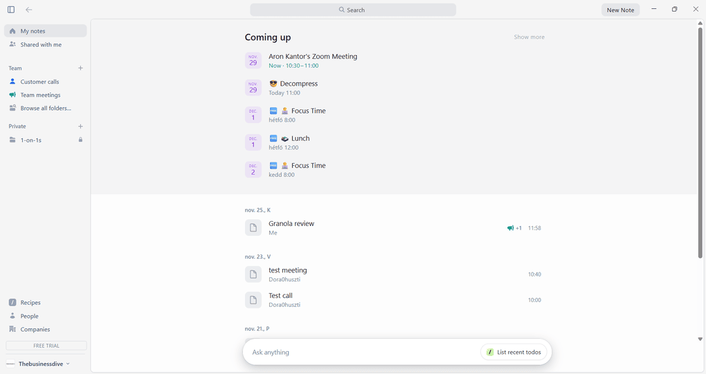
Task: Click the megaphone icon of Team meetings
Action: coord(12,95)
